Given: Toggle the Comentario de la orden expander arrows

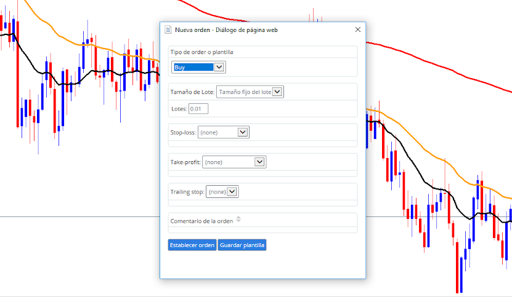Looking at the screenshot, I should 238,220.
